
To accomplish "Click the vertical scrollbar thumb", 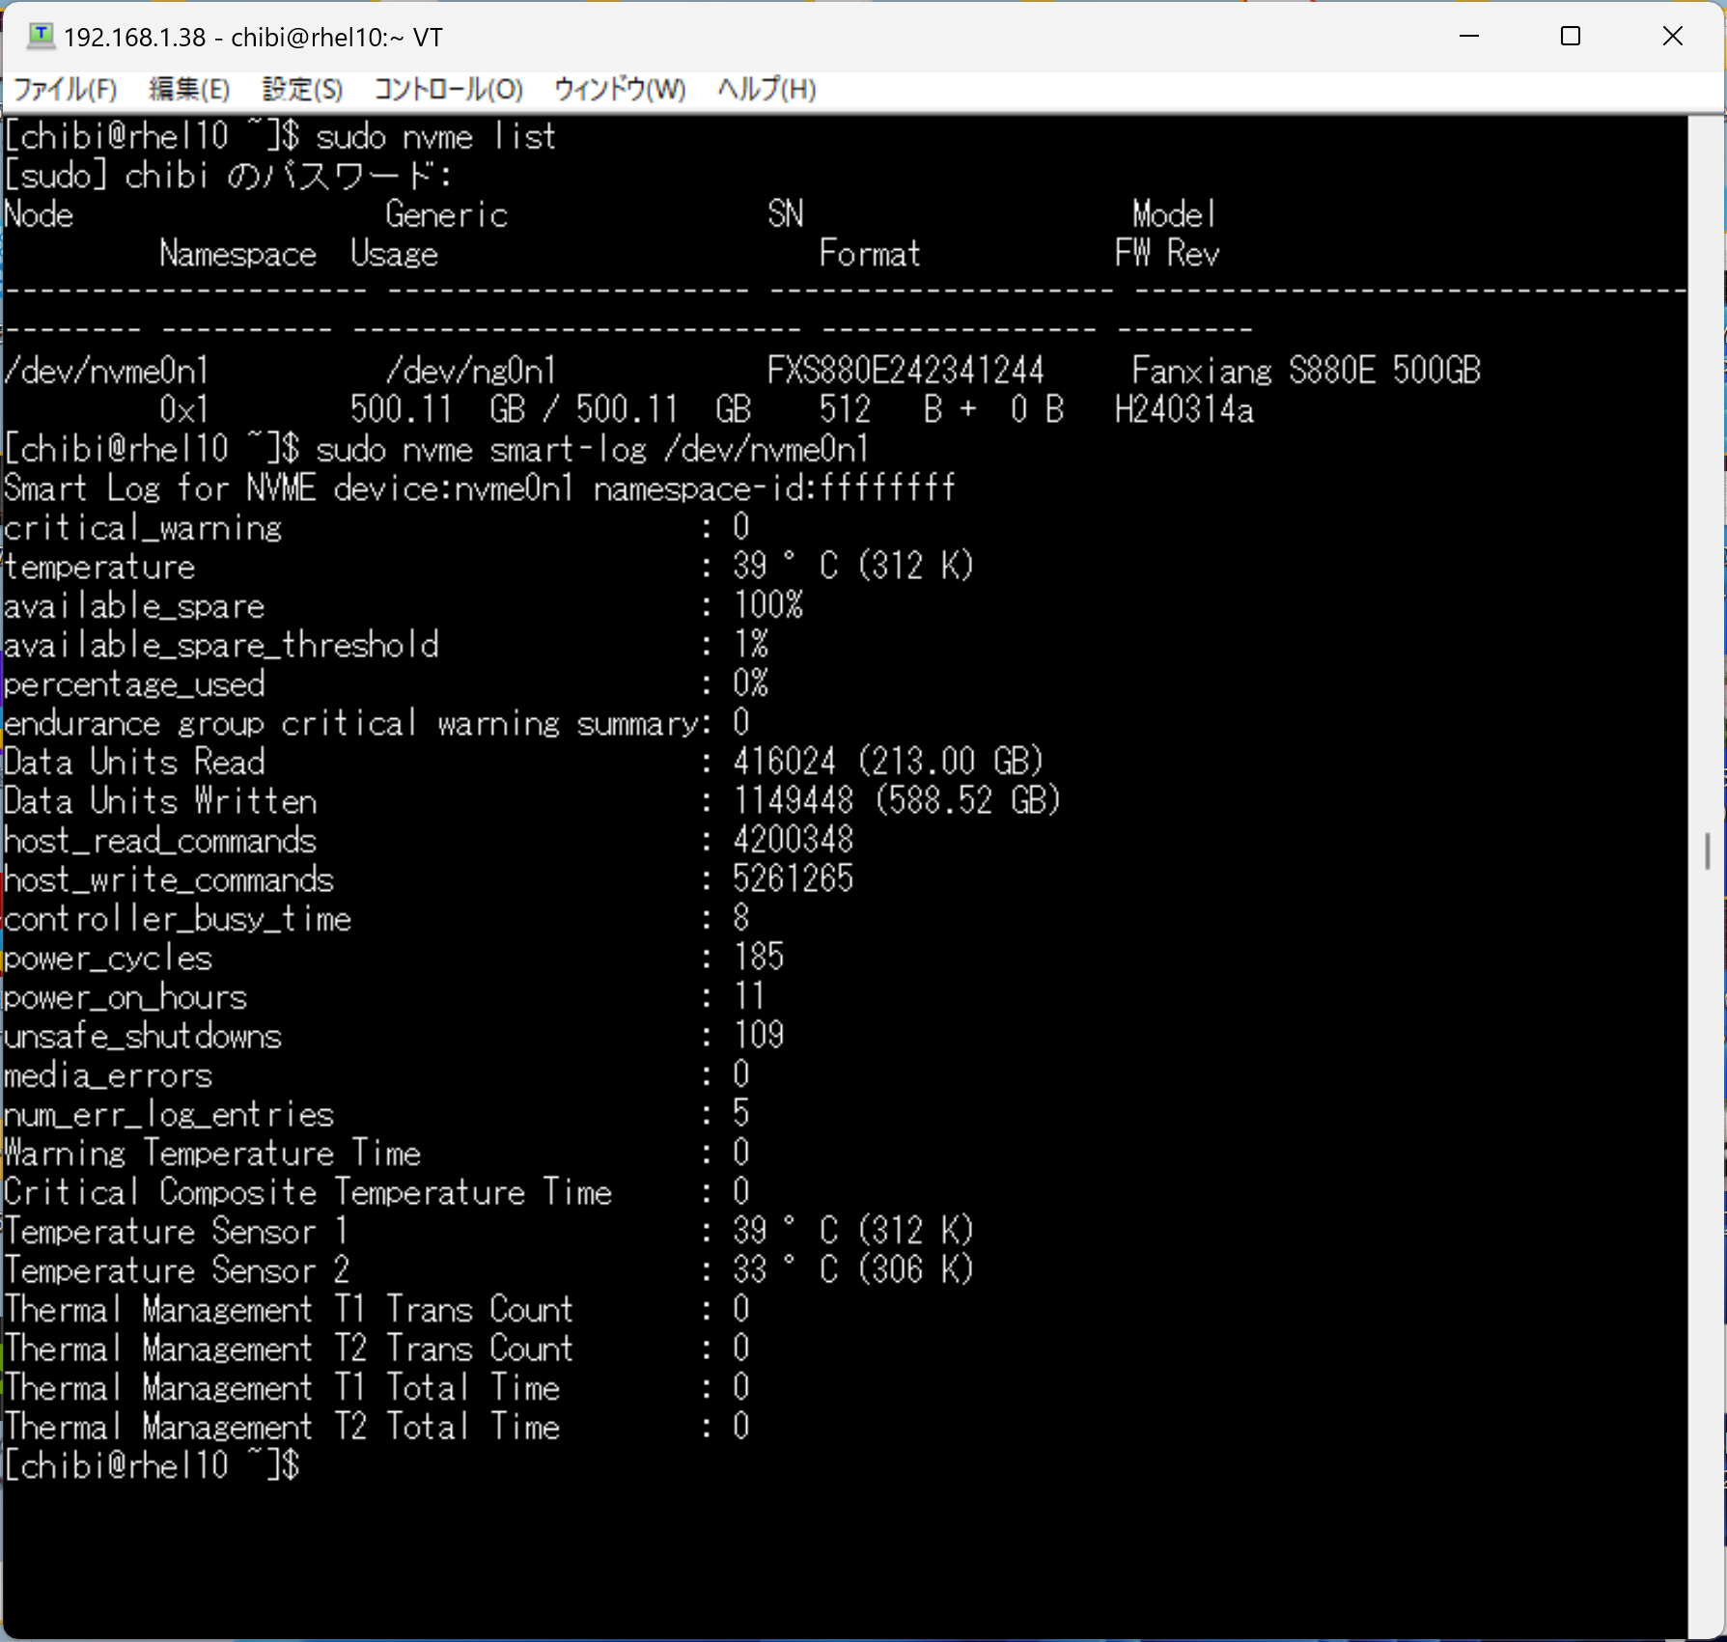I will [x=1707, y=851].
